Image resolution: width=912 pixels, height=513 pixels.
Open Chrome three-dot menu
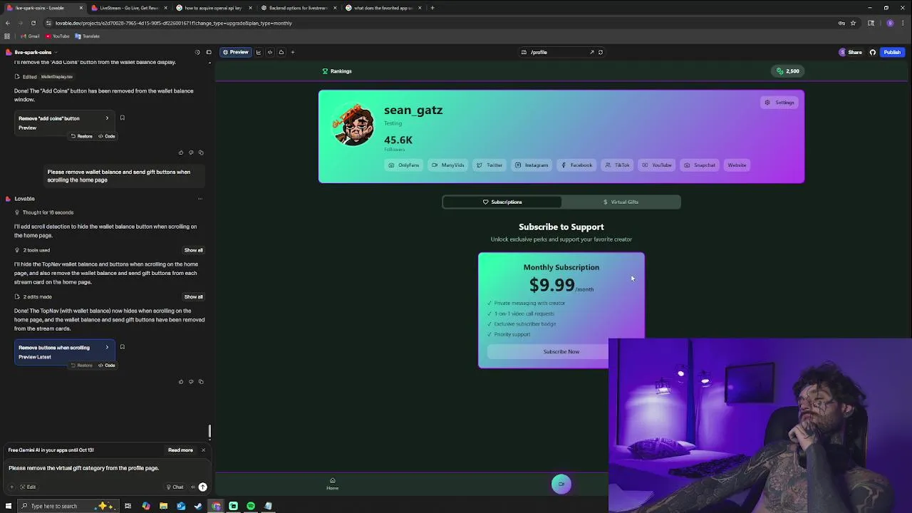pyautogui.click(x=903, y=23)
